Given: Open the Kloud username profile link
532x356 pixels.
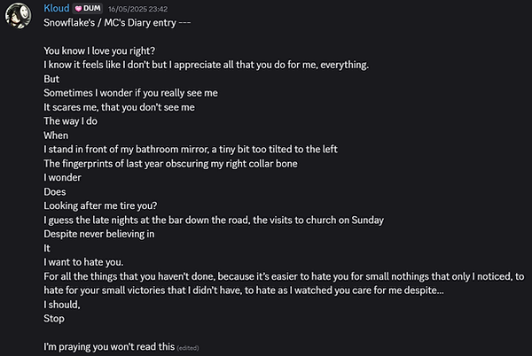Looking at the screenshot, I should pyautogui.click(x=57, y=9).
